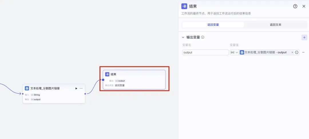Select the 结束 node title on canvas

114,74
